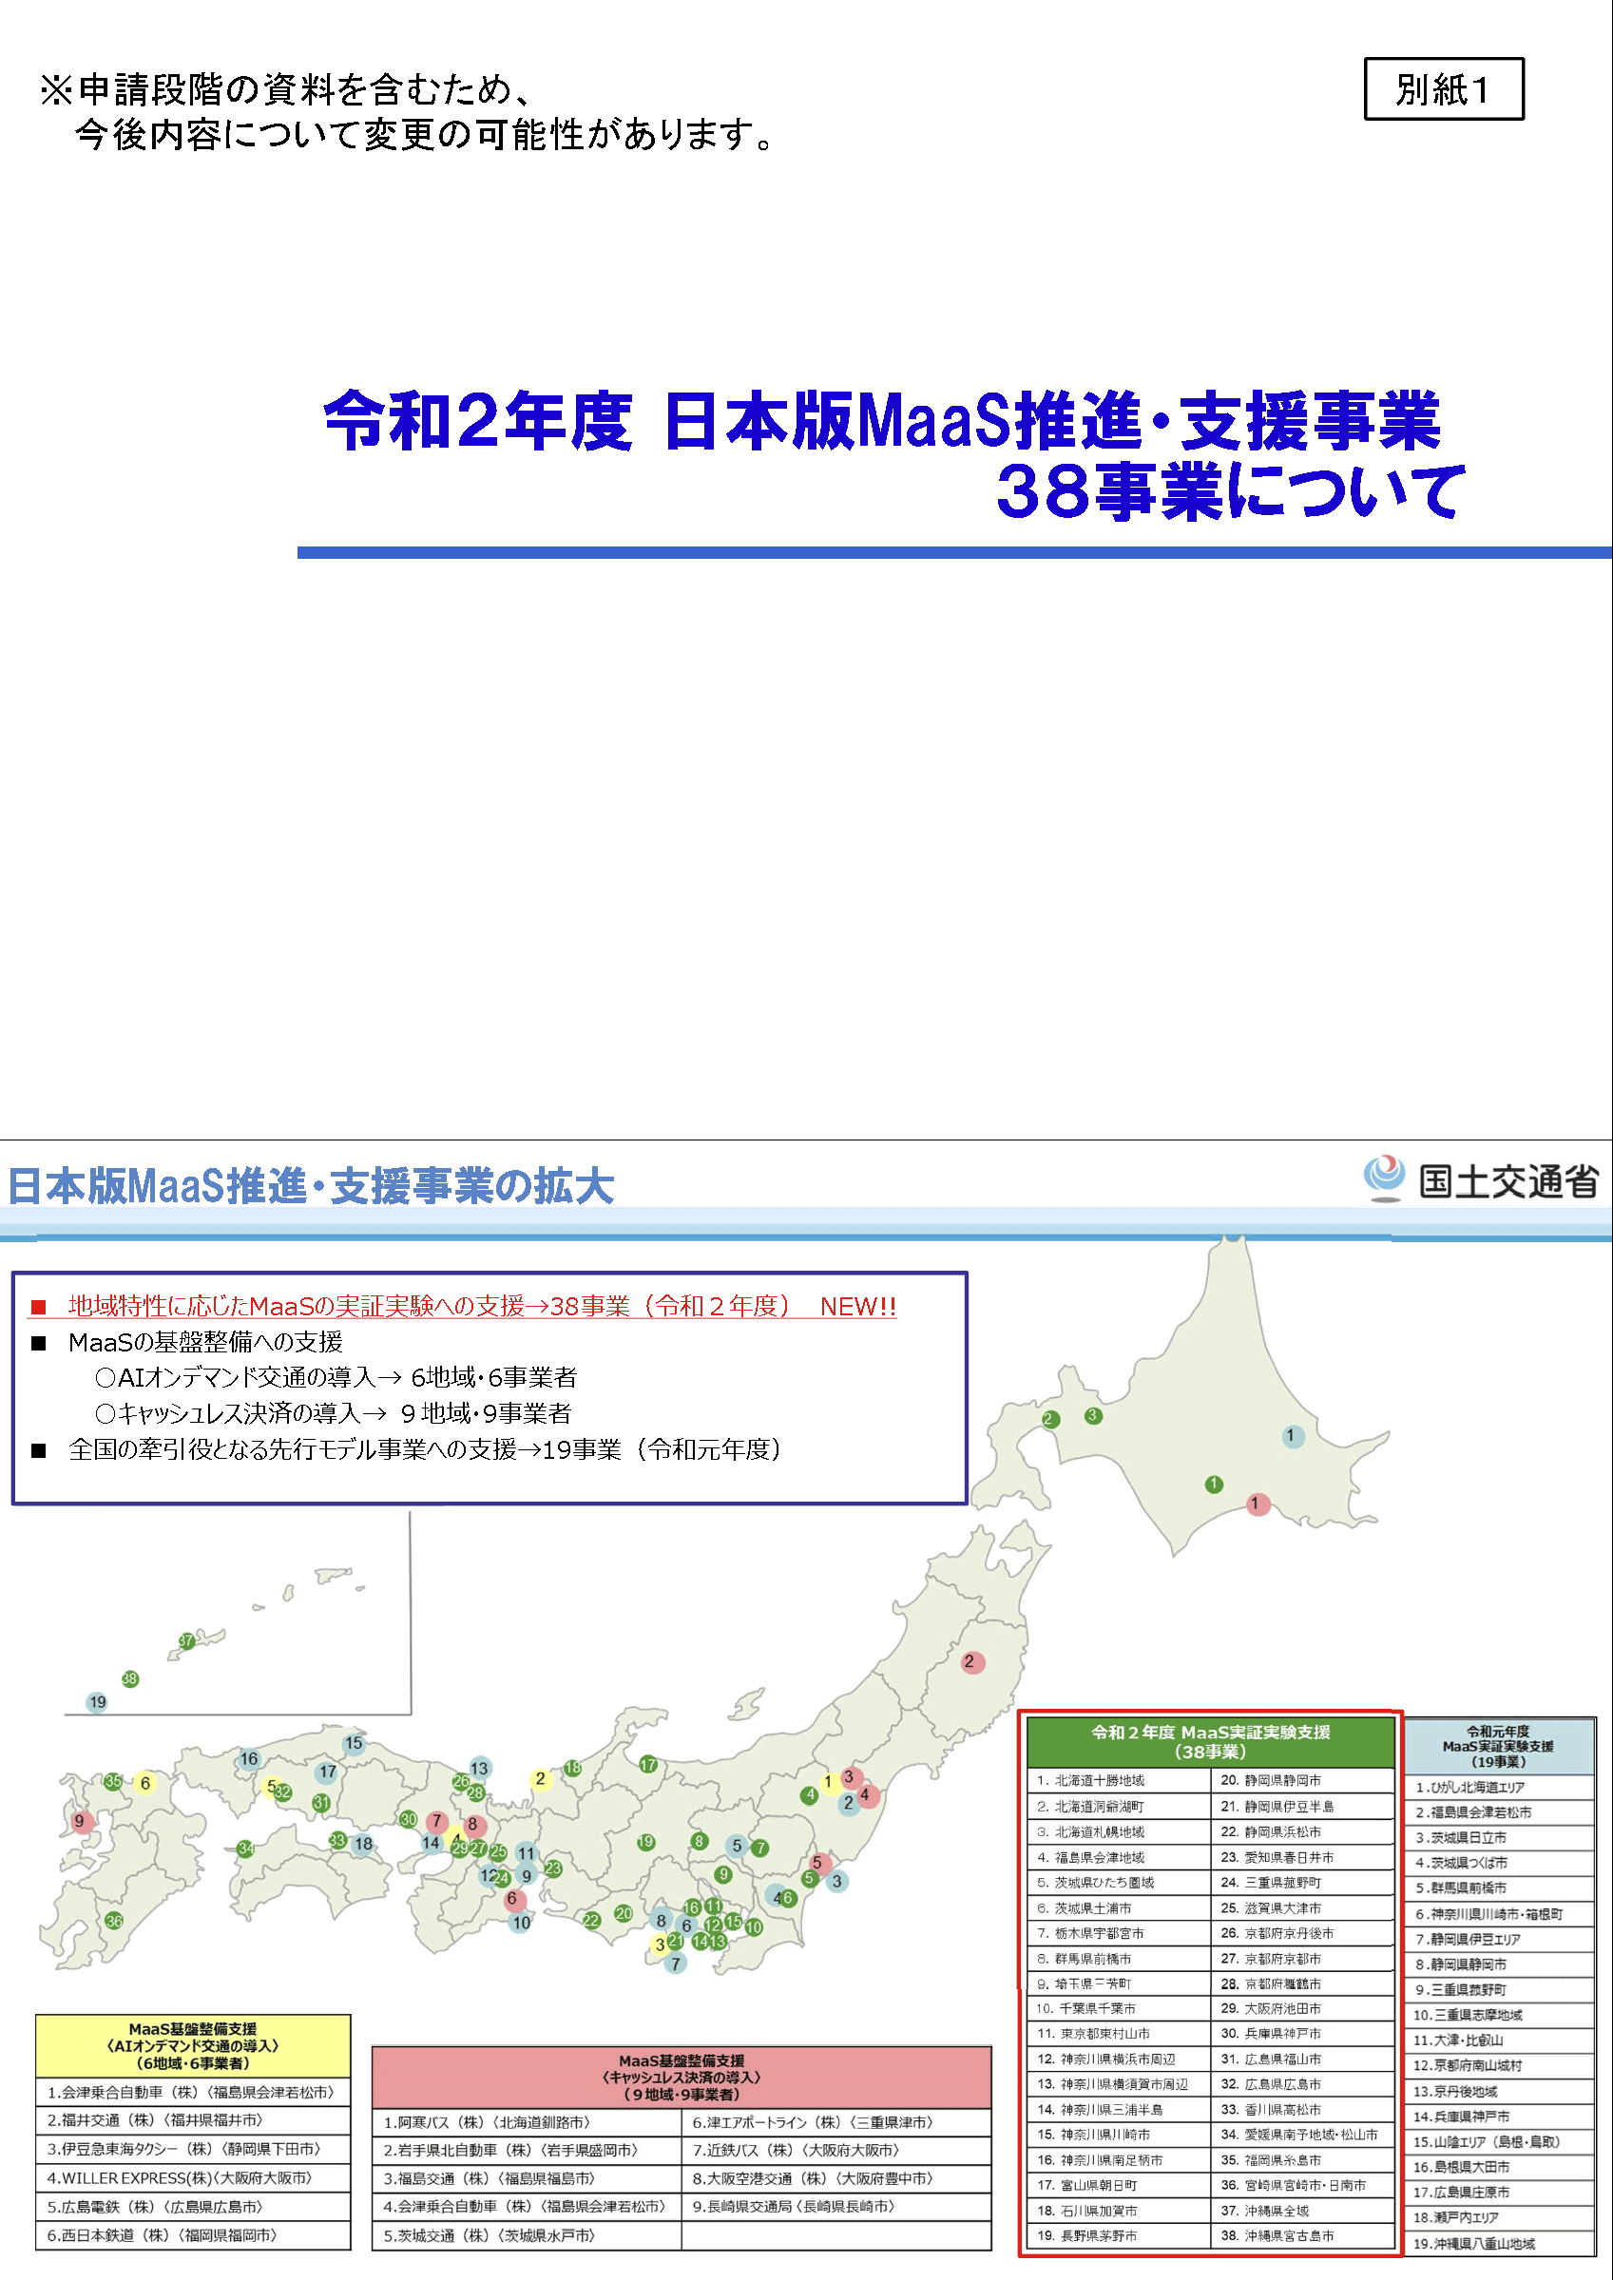Click the Ministry of Land logo emblem
The image size is (1613, 2280).
(x=1384, y=1177)
